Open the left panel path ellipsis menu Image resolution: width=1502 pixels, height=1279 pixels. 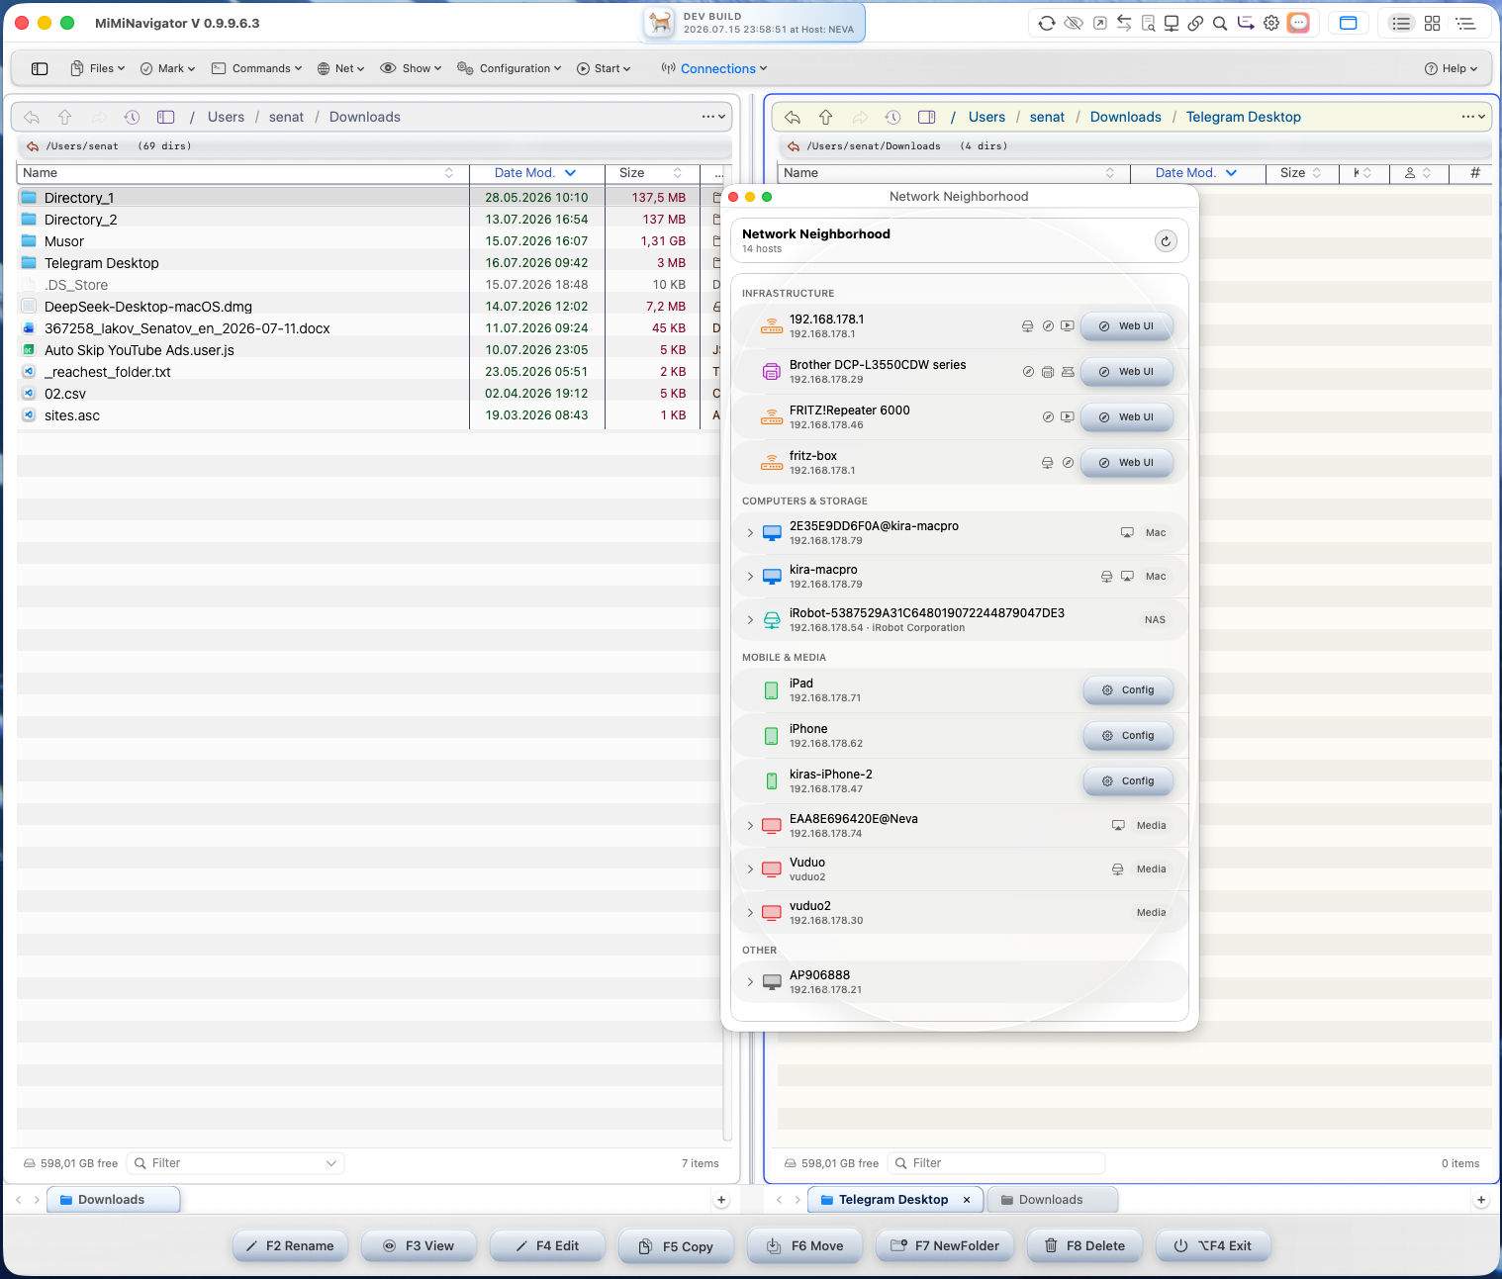(x=713, y=117)
